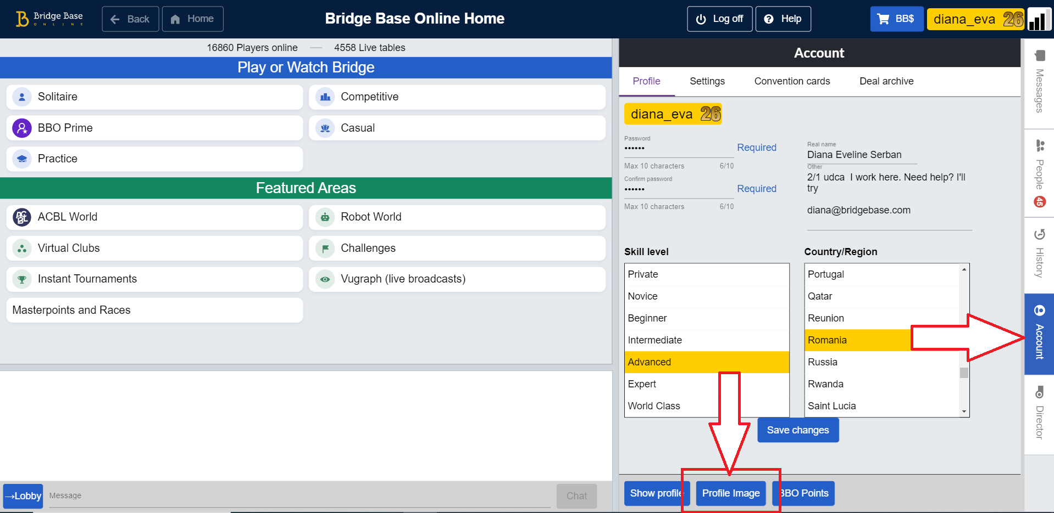This screenshot has height=513, width=1054.
Task: Click the Real name field
Action: 862,155
